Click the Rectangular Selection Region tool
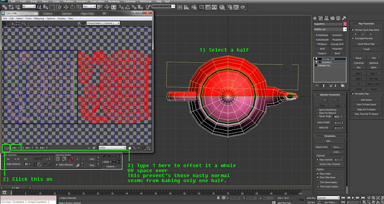Image resolution: width=384 pixels, height=204 pixels. [x=52, y=7]
